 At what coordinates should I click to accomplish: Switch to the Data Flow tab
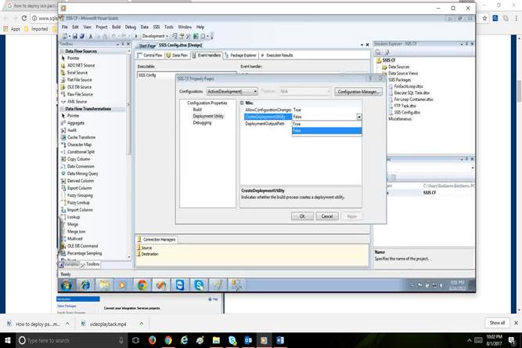pos(177,56)
